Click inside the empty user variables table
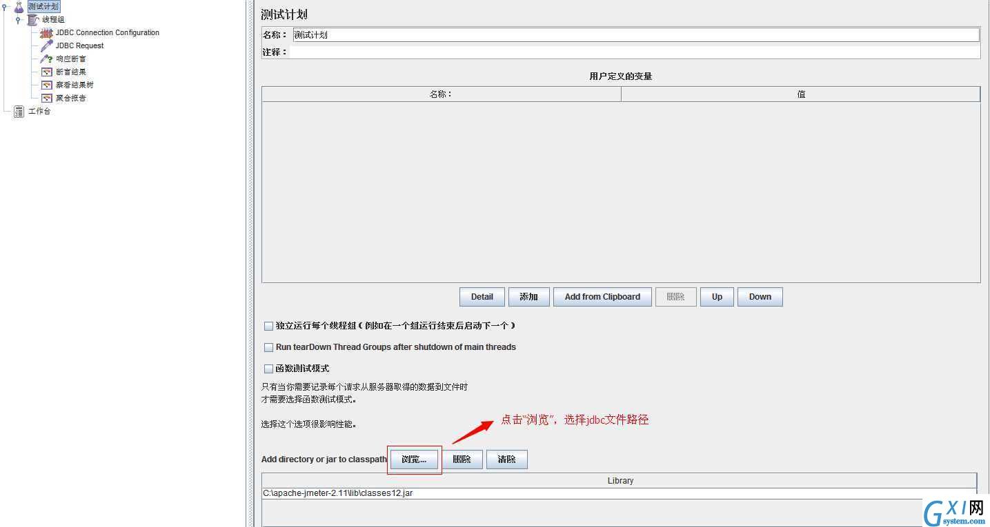 [x=621, y=192]
